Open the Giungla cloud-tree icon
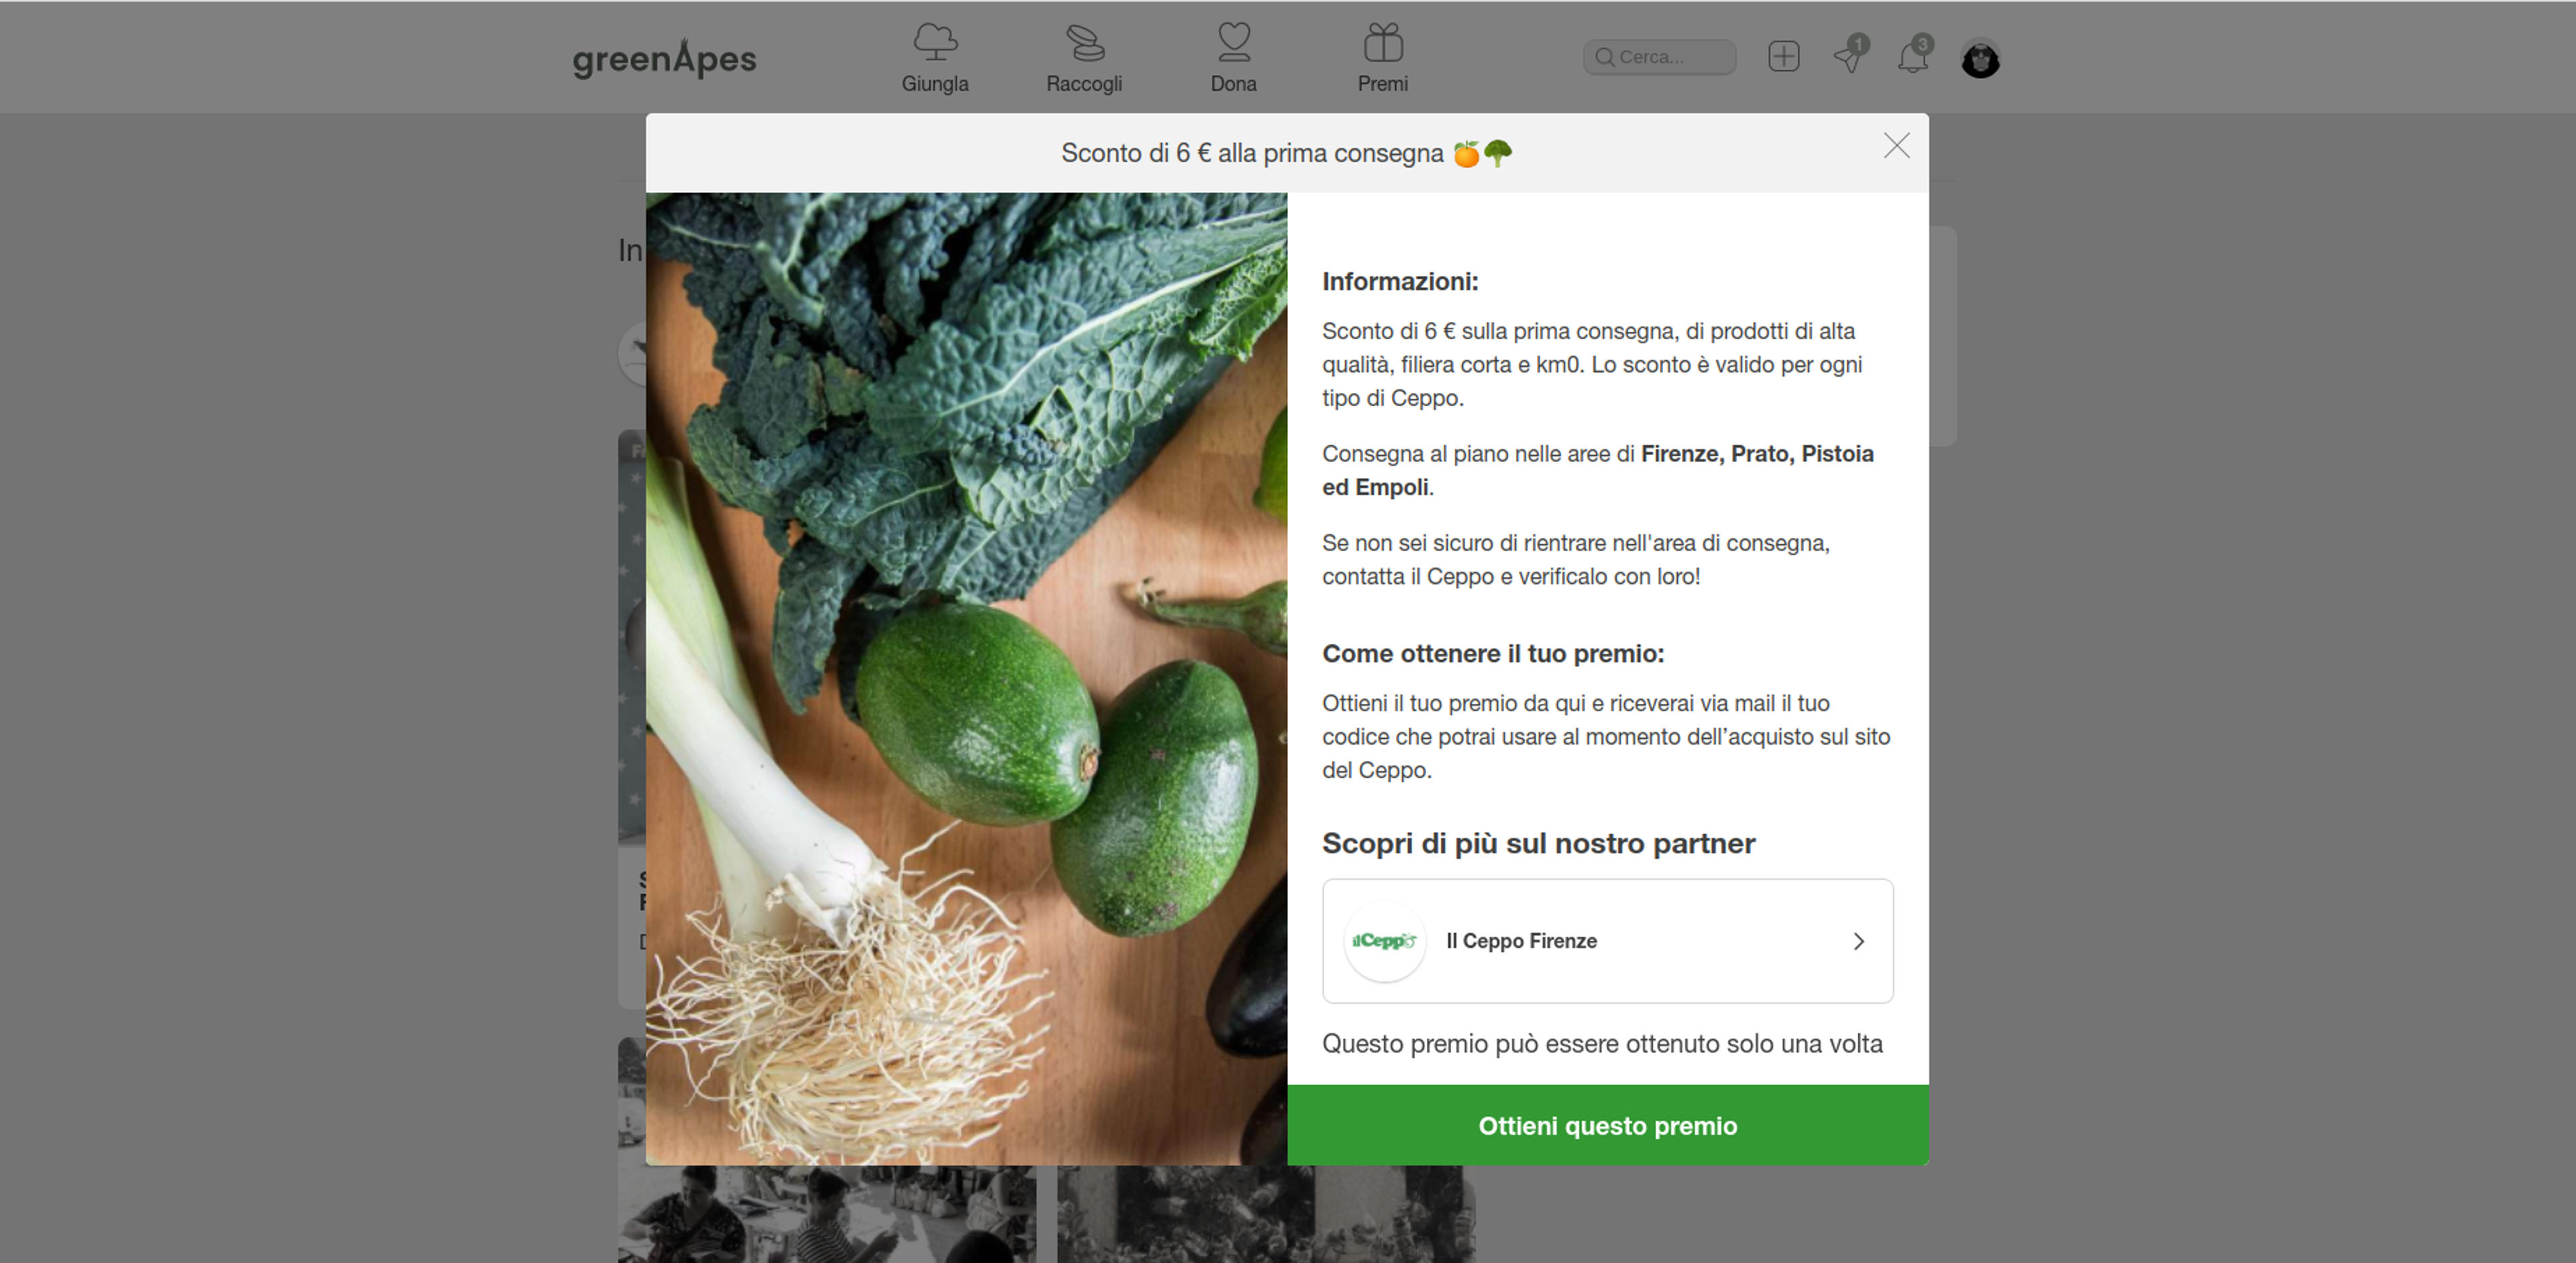Viewport: 2576px width, 1263px height. (935, 42)
